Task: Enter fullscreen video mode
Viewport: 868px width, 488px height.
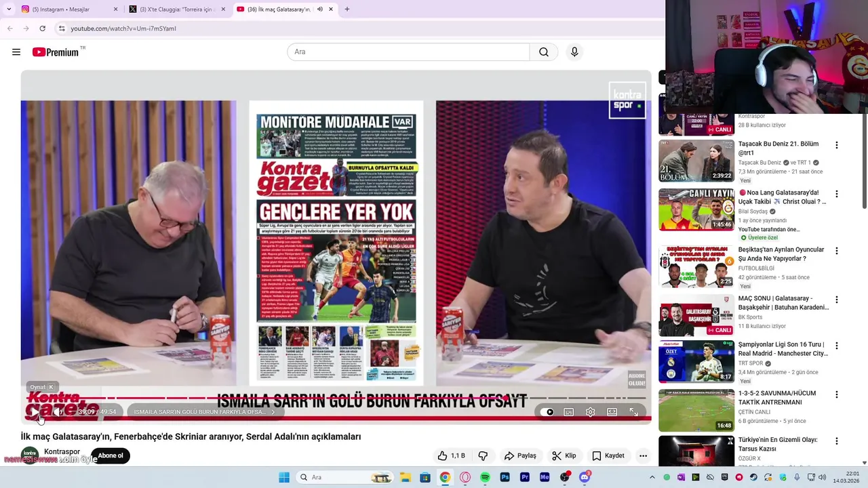Action: tap(633, 412)
